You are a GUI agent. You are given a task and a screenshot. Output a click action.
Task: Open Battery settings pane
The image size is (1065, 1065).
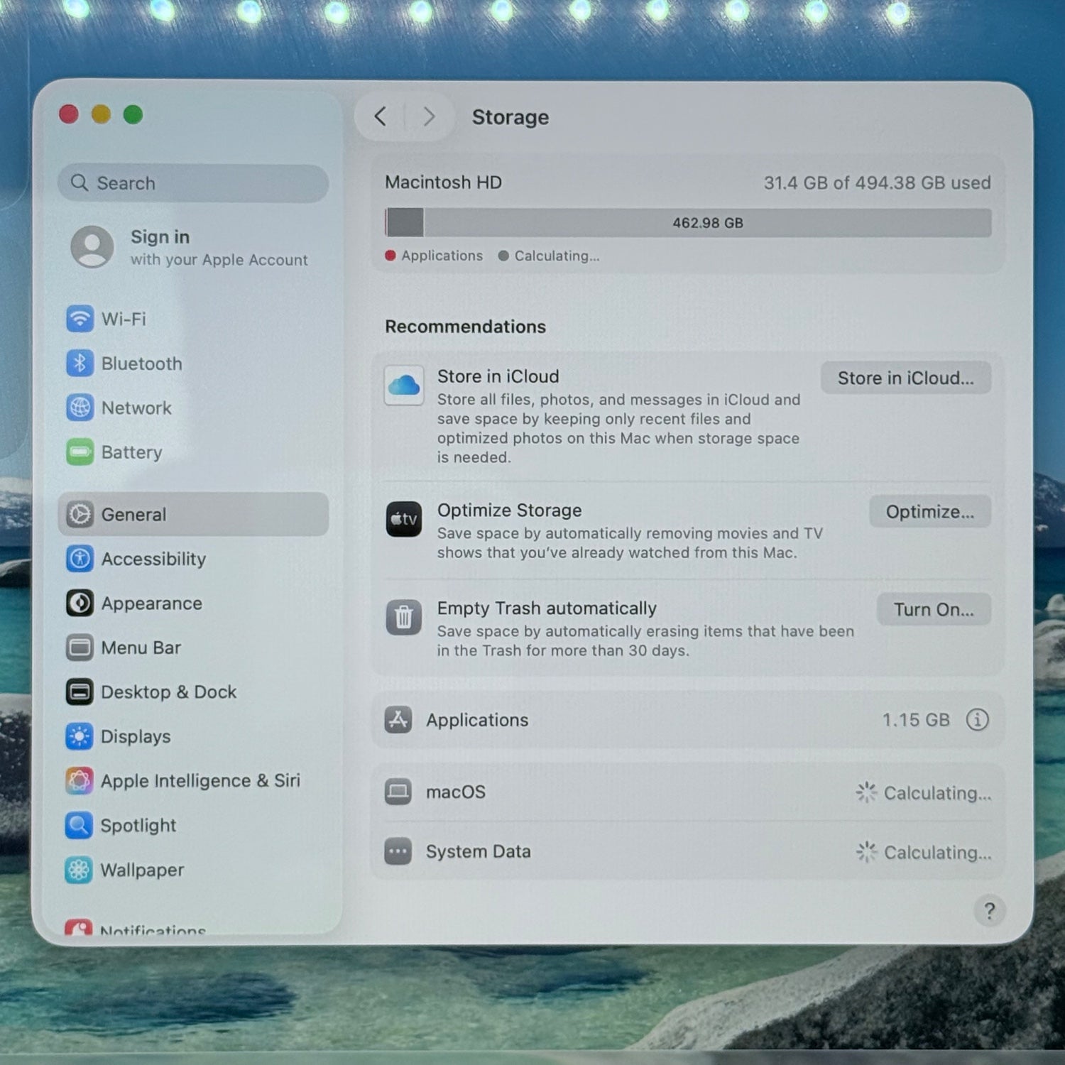[x=131, y=452]
